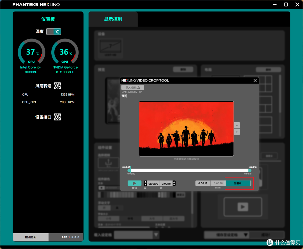
Task: Close the Phanteks NEXLINQ main window
Action: pos(297,4)
